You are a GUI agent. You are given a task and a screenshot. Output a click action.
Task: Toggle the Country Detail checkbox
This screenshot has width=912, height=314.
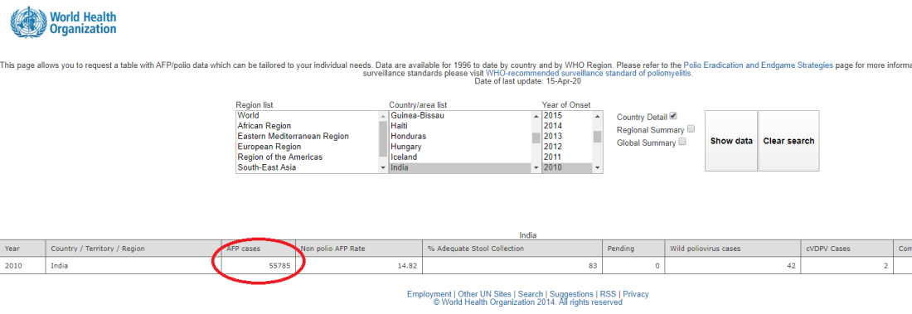[673, 116]
